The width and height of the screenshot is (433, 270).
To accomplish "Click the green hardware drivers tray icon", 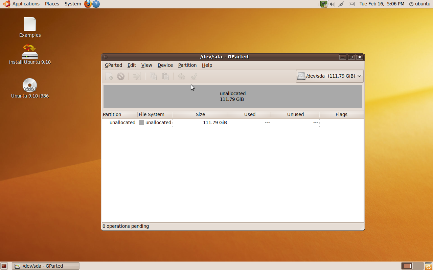I will (324, 4).
